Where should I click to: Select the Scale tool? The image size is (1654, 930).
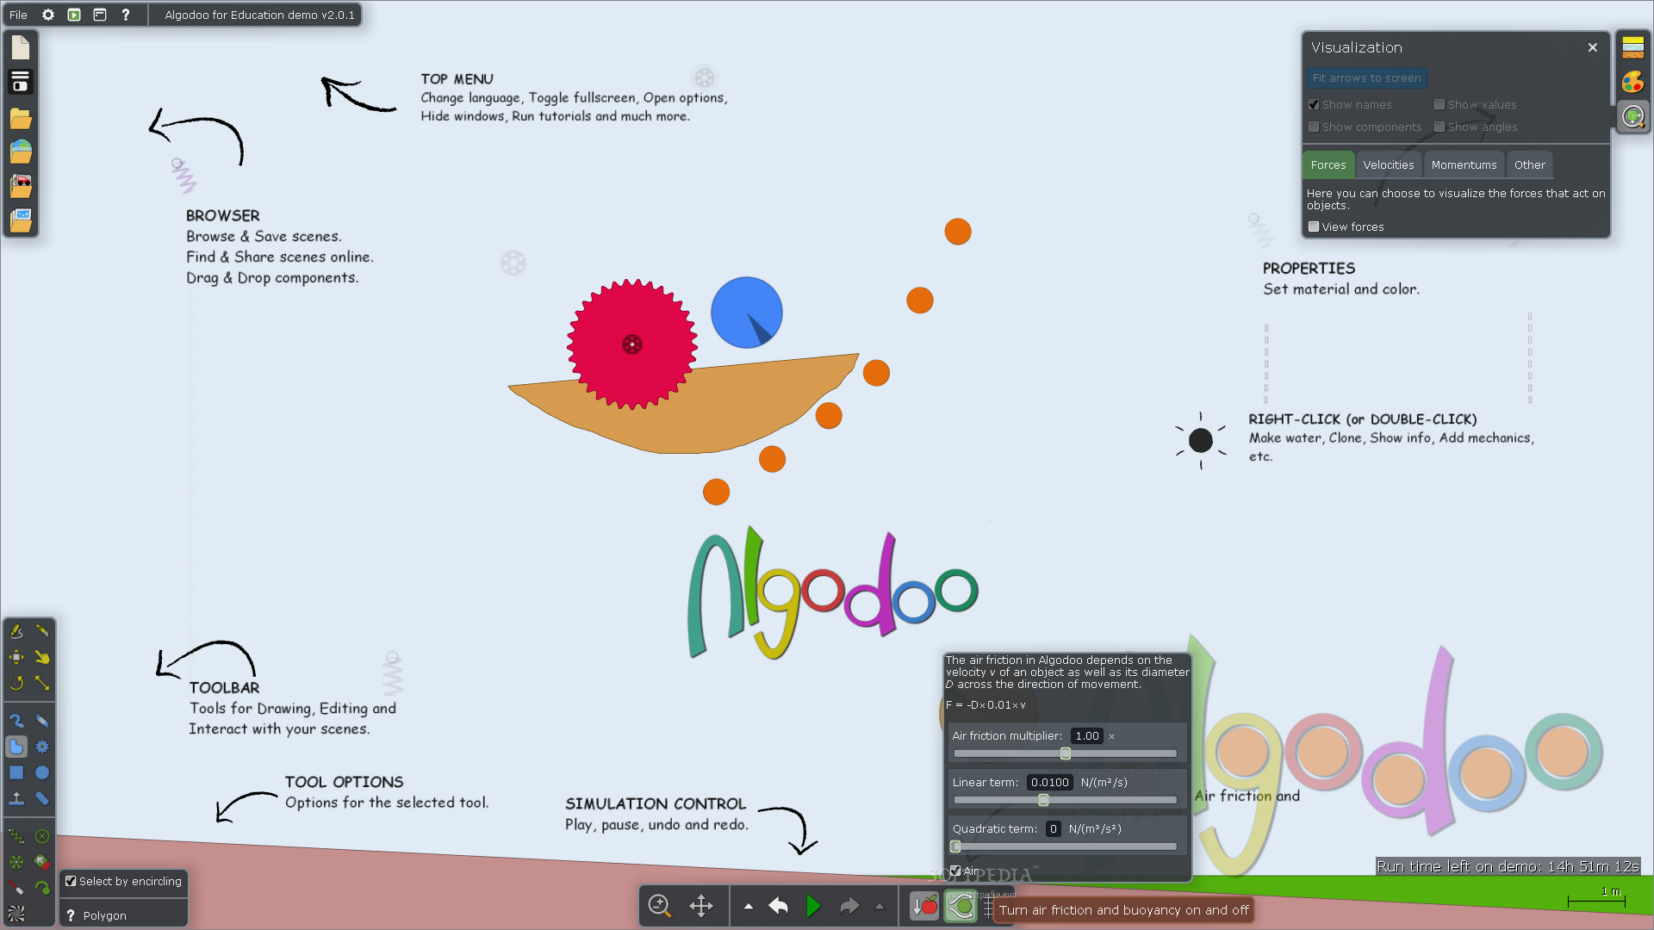[x=42, y=683]
